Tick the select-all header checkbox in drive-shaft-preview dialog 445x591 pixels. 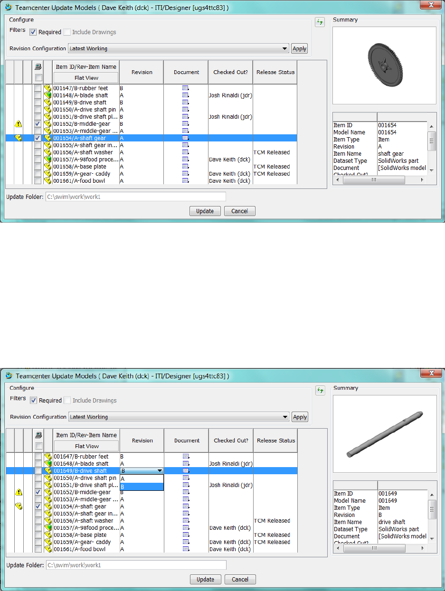[x=39, y=446]
